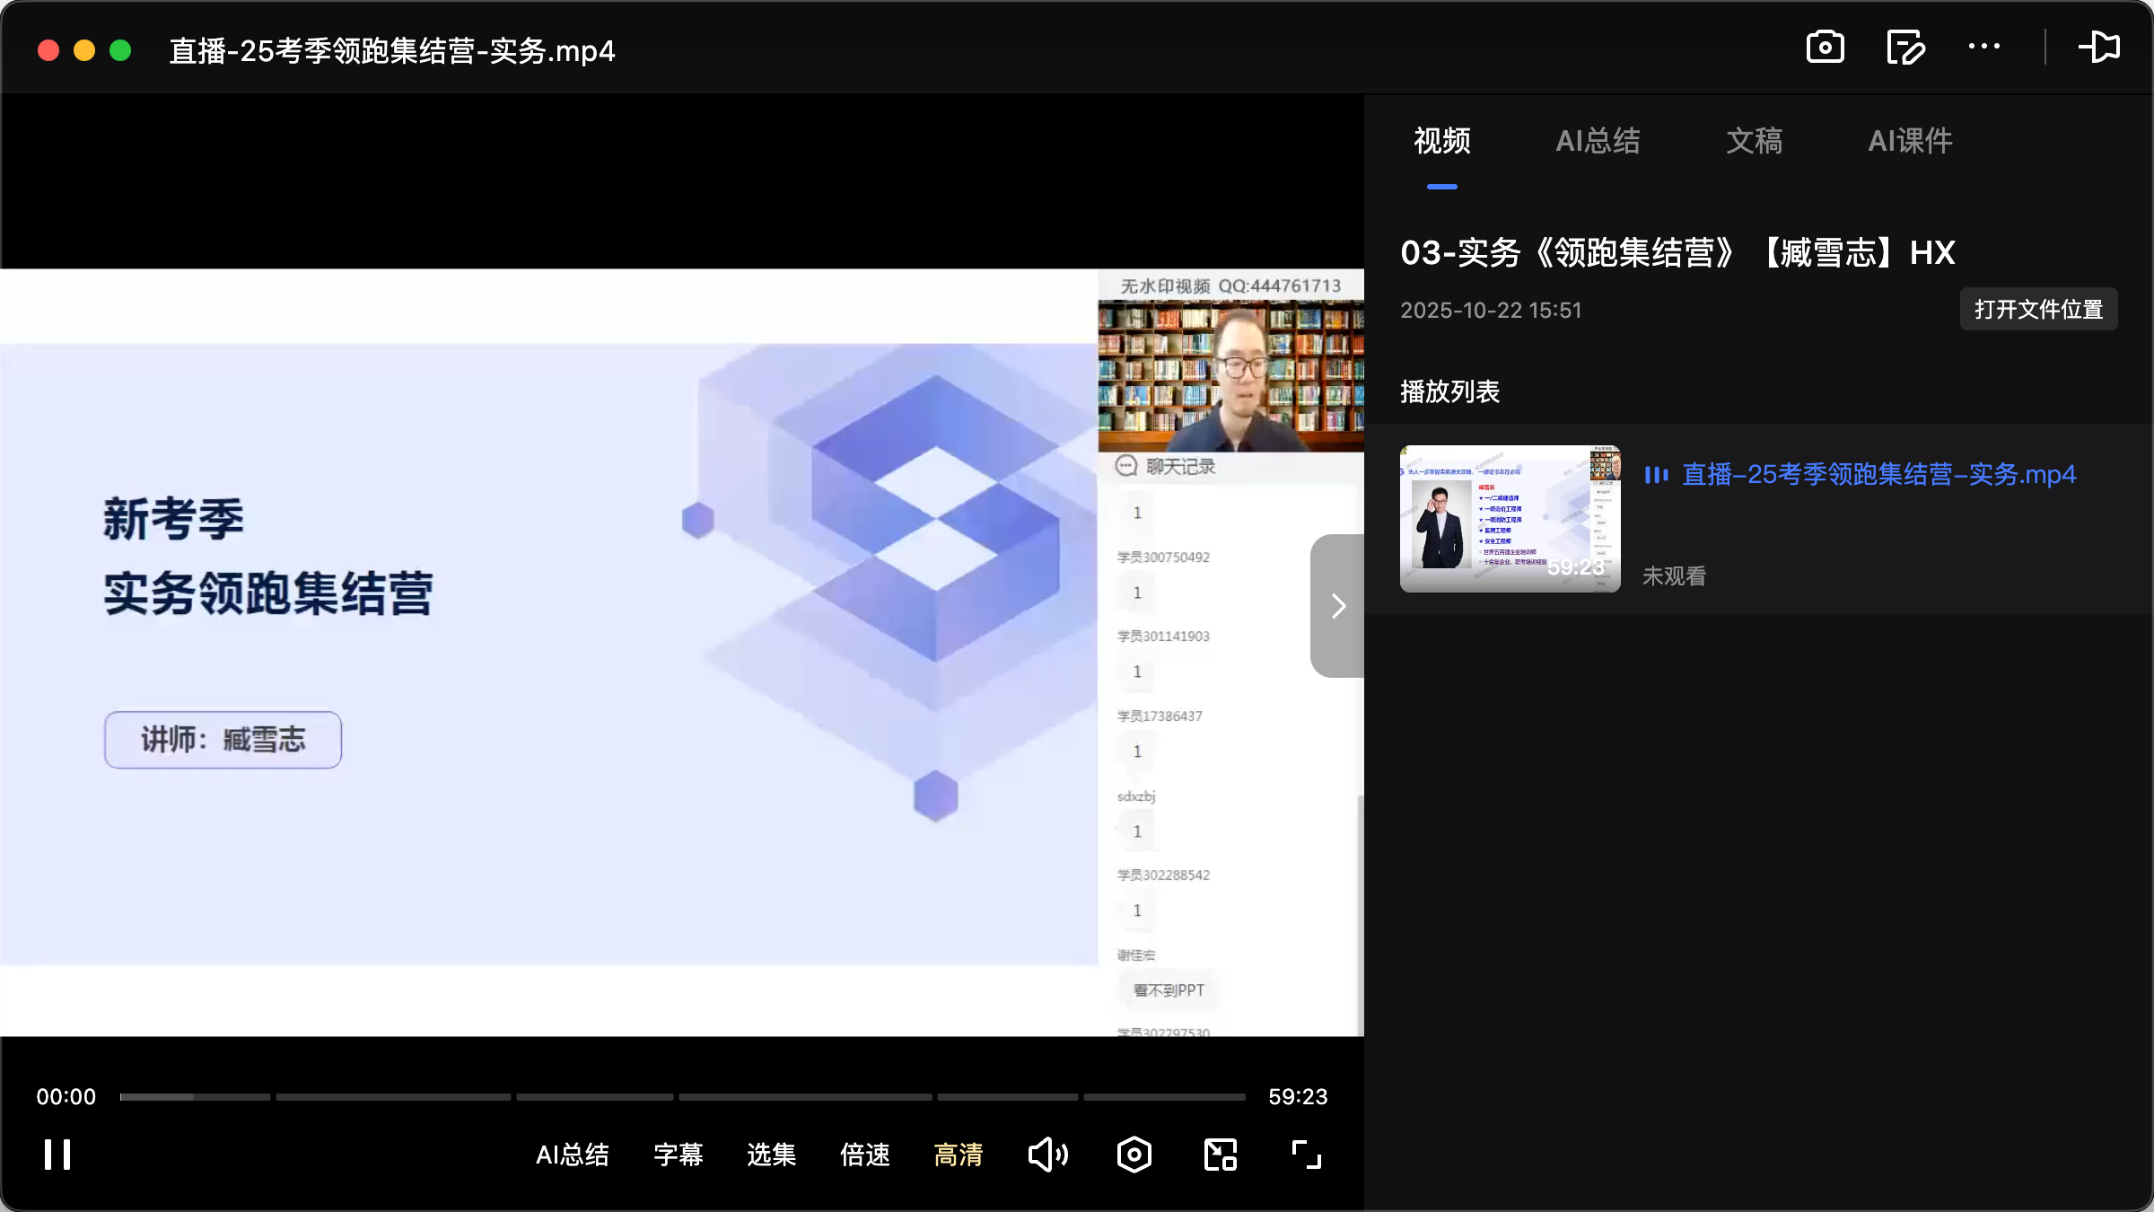Switch to the 文稿 tab
Viewport: 2154px width, 1212px height.
click(x=1753, y=141)
